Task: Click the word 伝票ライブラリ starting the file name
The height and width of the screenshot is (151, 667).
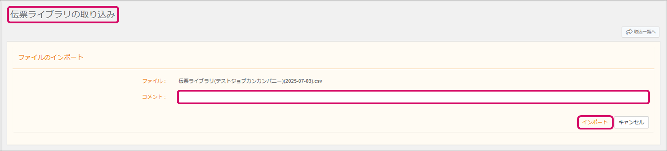Action: point(196,81)
